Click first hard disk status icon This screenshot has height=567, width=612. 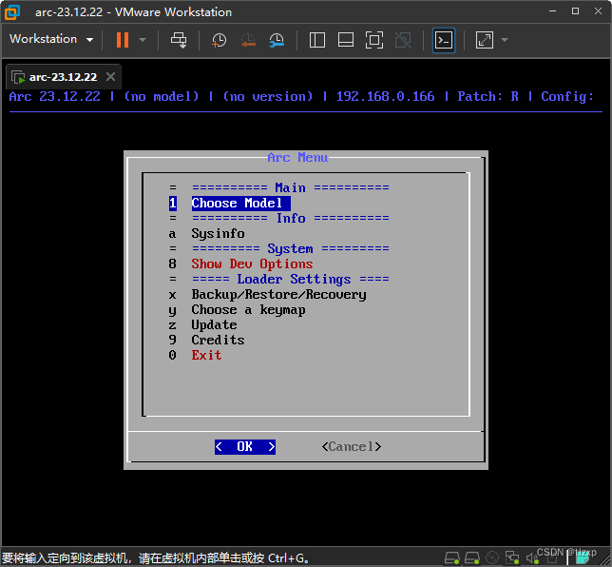click(x=452, y=557)
